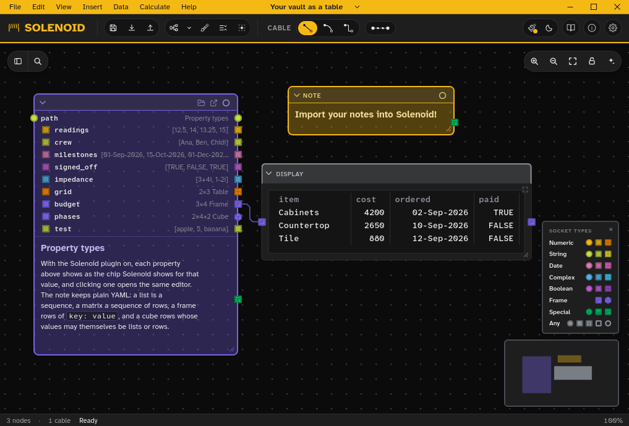Open settings with the gear icon

612,28
